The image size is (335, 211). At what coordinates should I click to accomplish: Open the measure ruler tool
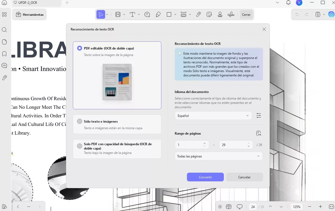tap(183, 14)
